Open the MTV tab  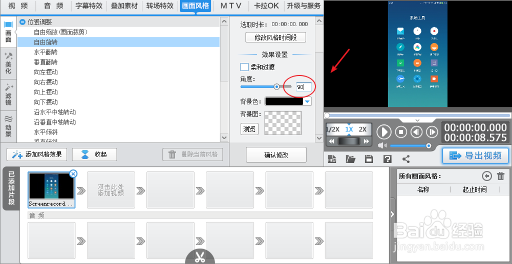(x=230, y=6)
